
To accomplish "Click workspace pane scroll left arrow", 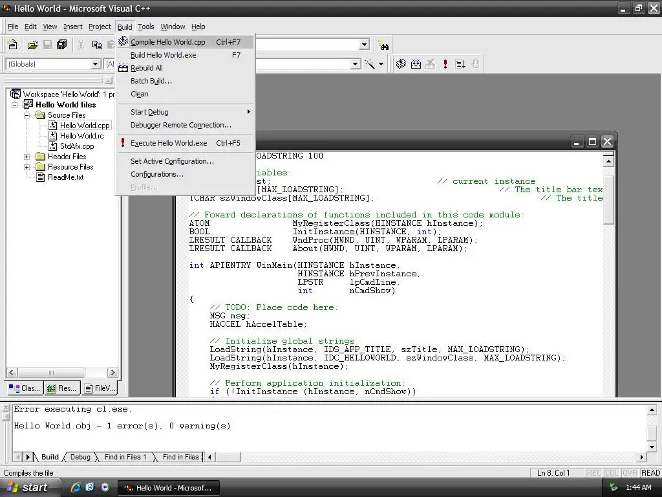I will [12, 372].
